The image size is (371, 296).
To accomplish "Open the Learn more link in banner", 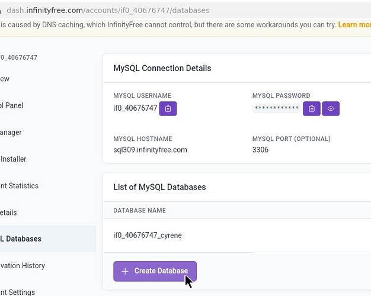I will point(354,25).
